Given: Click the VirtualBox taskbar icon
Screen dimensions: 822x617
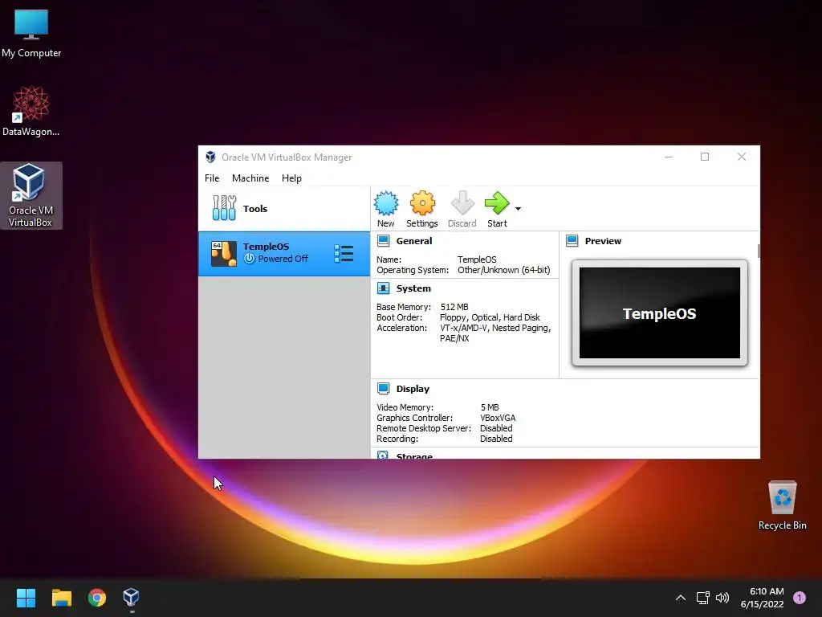Looking at the screenshot, I should coord(131,598).
